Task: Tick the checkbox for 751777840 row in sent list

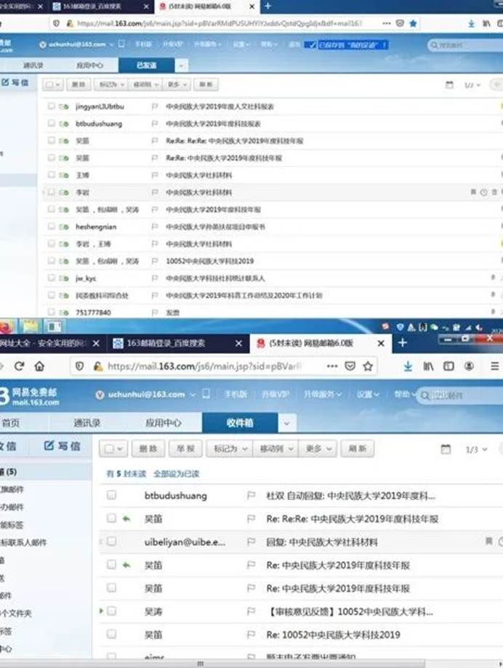Action: click(52, 312)
